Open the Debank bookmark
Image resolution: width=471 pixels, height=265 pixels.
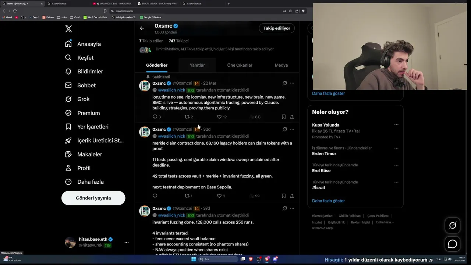[48, 17]
